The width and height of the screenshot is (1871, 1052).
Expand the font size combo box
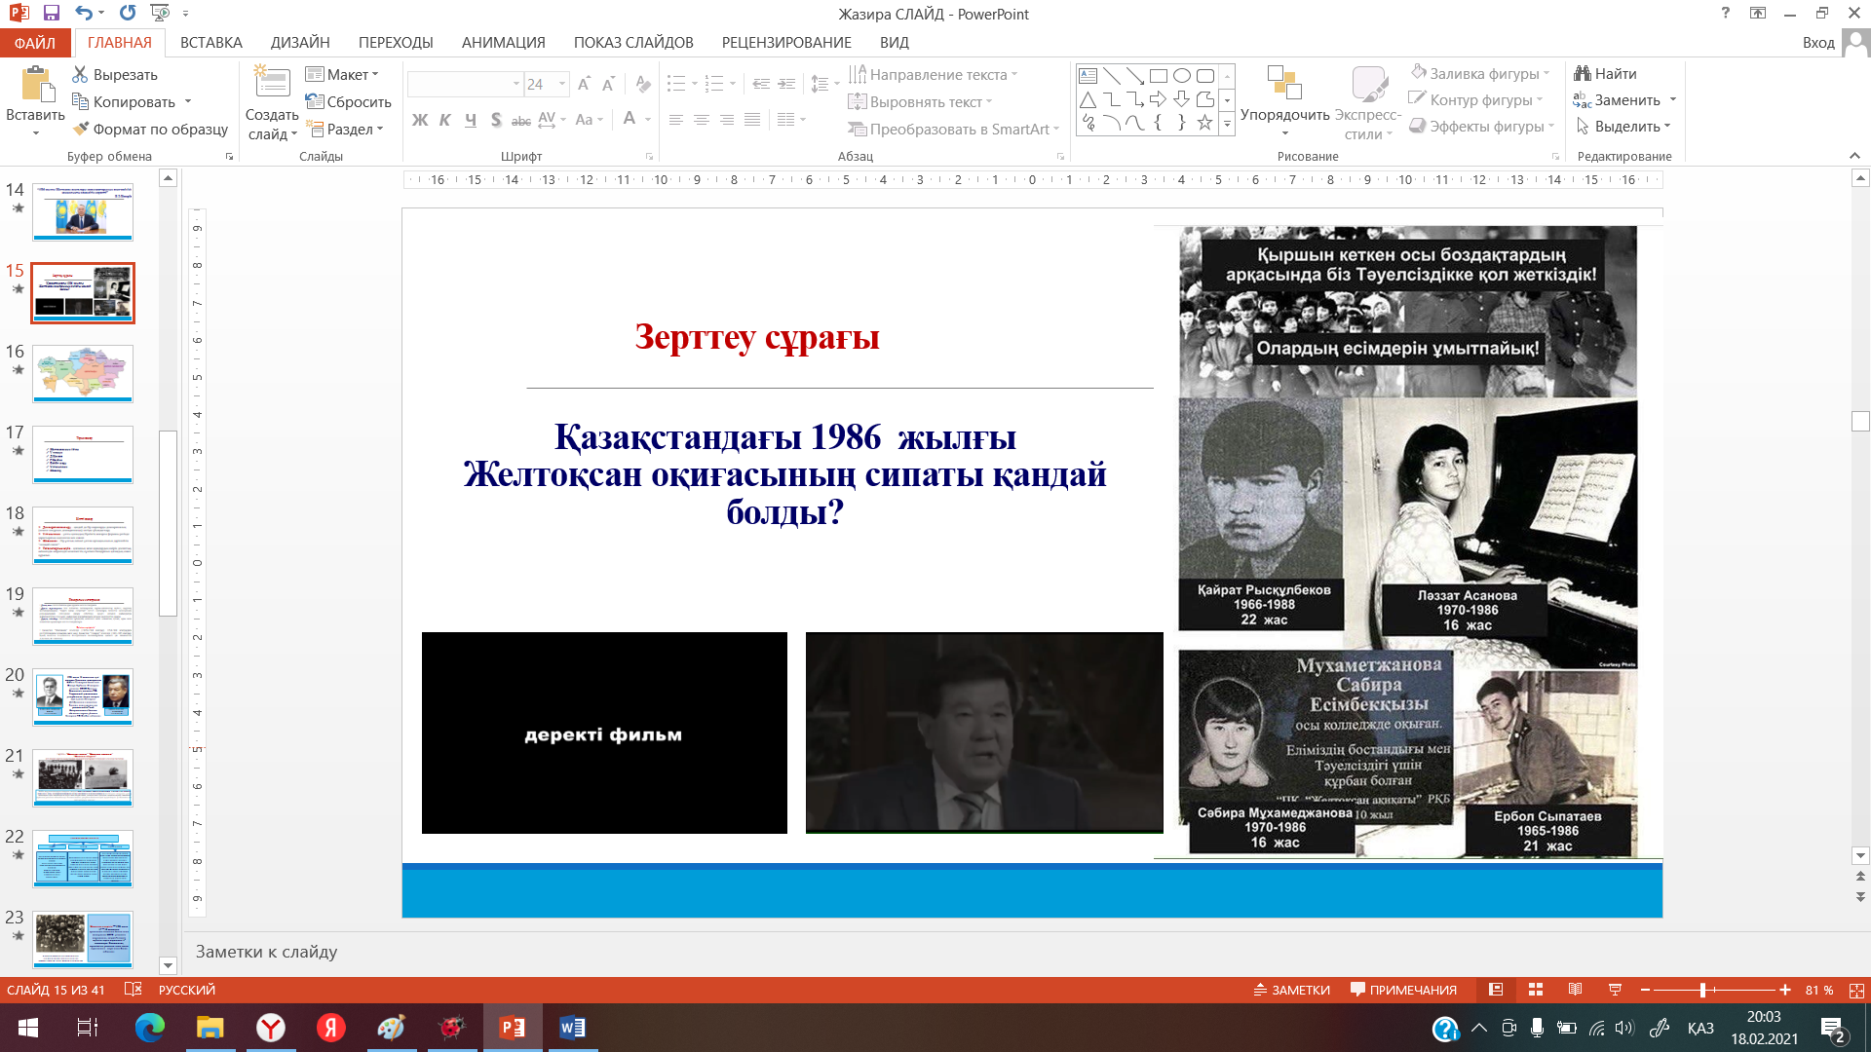pyautogui.click(x=562, y=85)
